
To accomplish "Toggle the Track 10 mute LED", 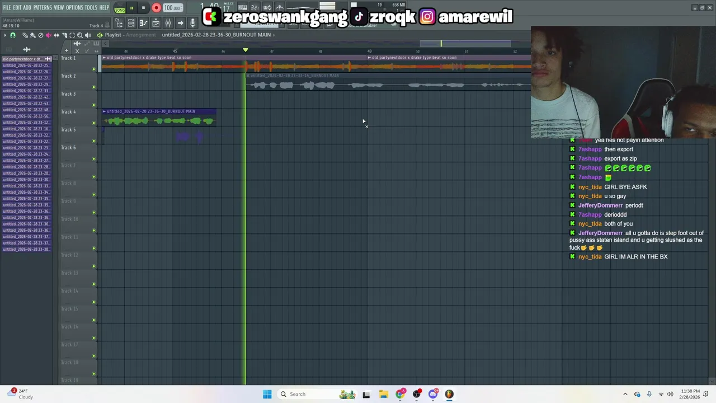I will 93,231.
